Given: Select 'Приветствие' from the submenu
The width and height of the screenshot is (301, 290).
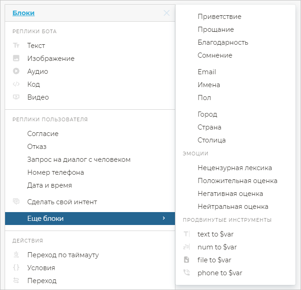Looking at the screenshot, I should (x=219, y=17).
